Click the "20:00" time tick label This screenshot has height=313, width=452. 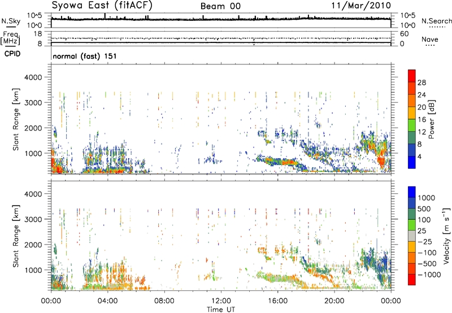(334, 301)
